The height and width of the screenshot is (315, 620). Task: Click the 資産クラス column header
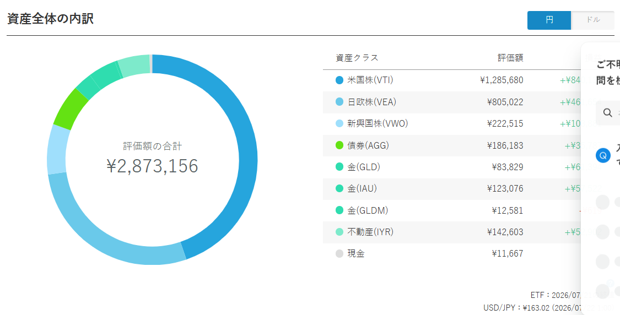357,58
